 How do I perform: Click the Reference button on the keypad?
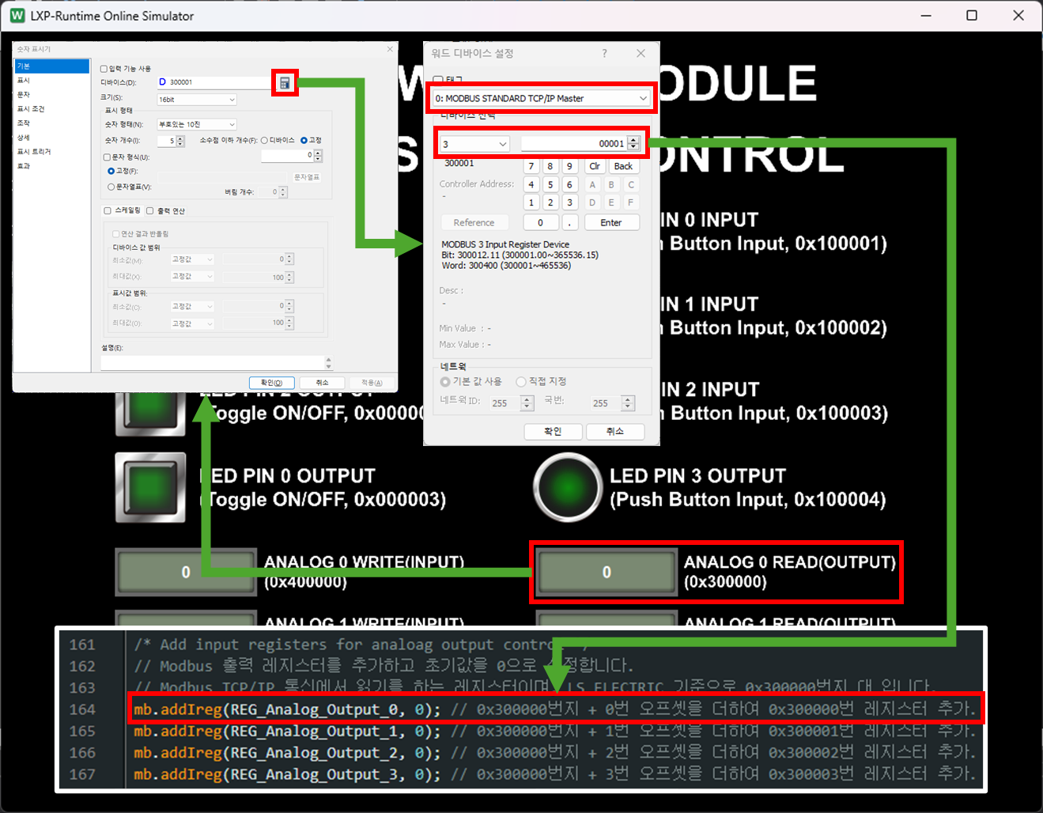(x=474, y=222)
